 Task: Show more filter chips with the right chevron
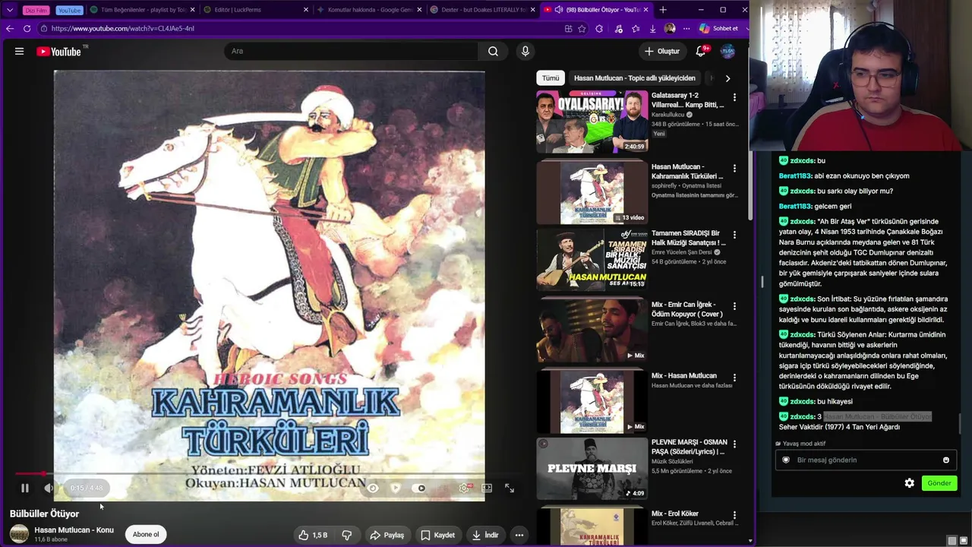pos(727,78)
